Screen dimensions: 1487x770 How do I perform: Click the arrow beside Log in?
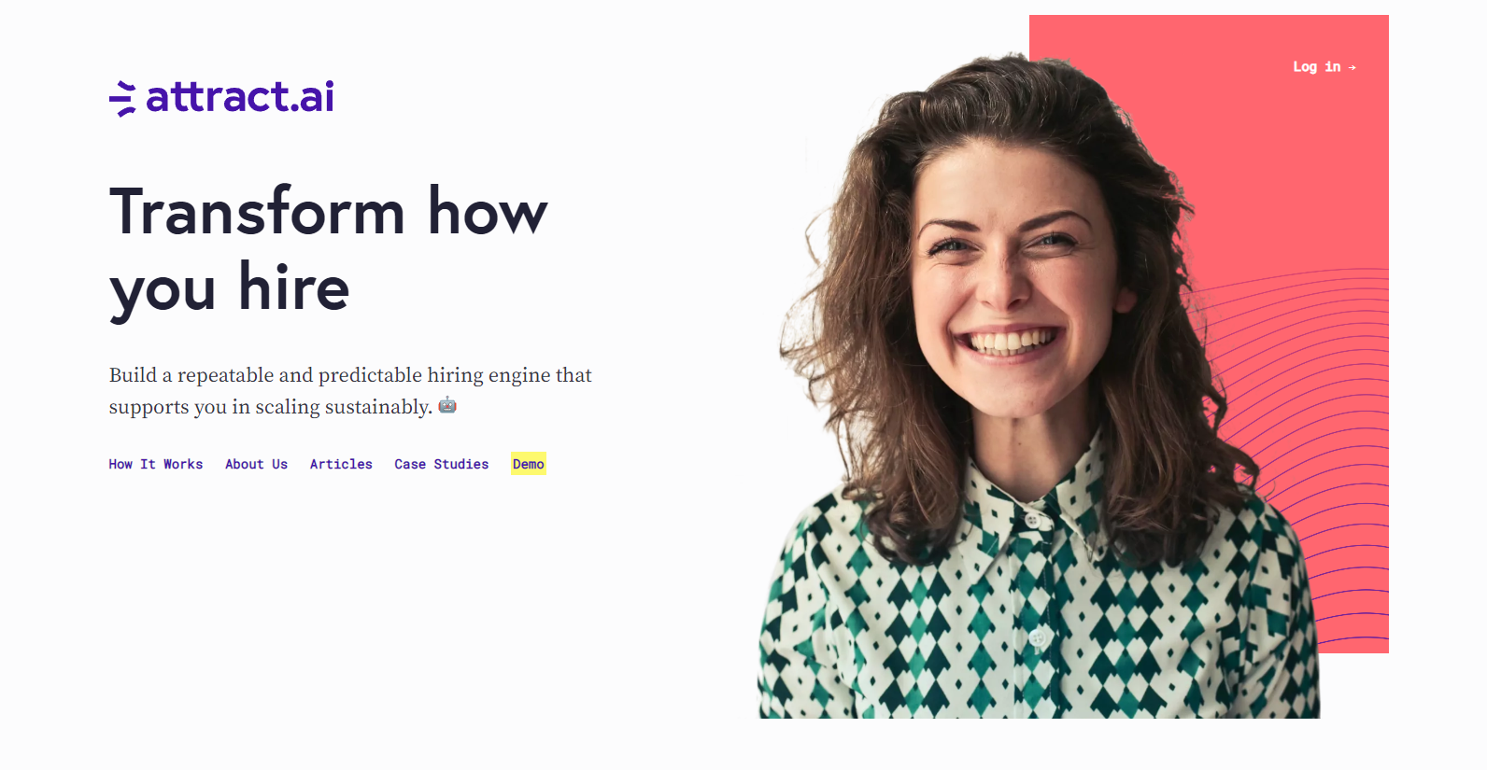pyautogui.click(x=1352, y=67)
